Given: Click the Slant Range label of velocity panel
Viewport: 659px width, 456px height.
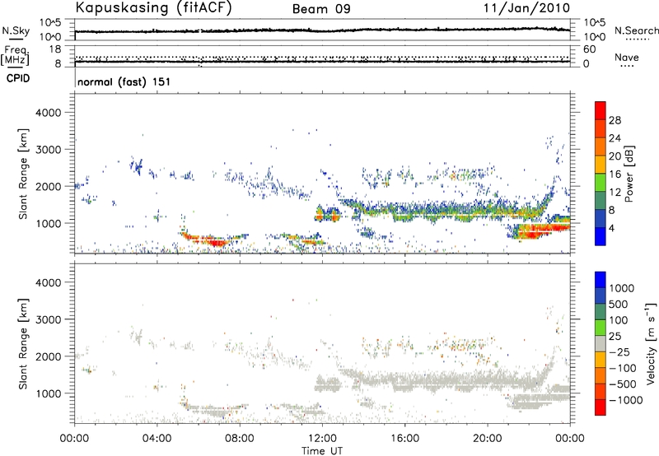Looking at the screenshot, I should pyautogui.click(x=23, y=344).
